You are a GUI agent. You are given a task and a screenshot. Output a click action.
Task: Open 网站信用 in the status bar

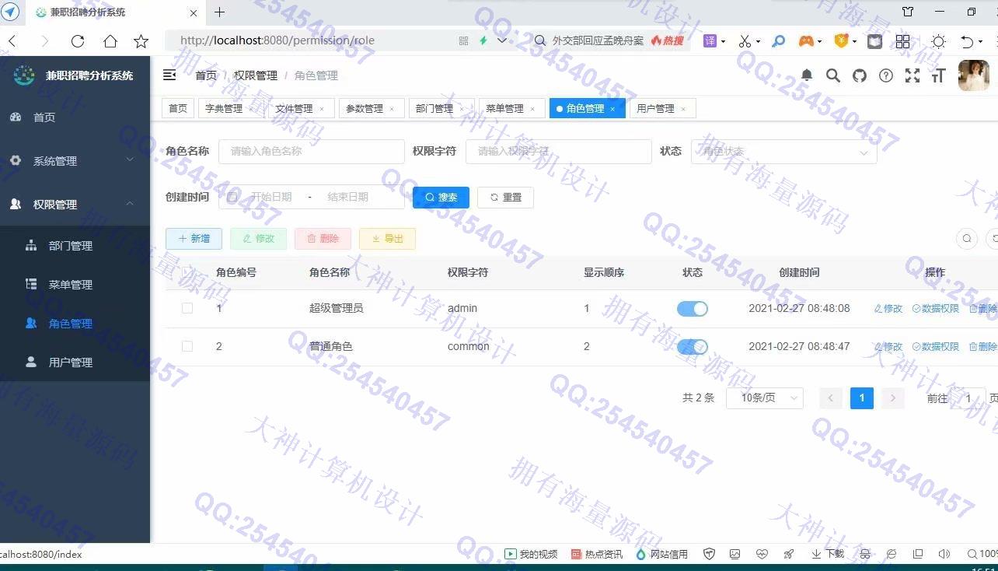click(x=662, y=554)
